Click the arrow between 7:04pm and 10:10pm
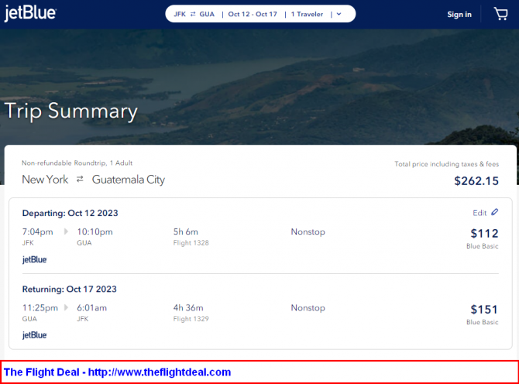The height and width of the screenshot is (384, 519). [x=66, y=231]
